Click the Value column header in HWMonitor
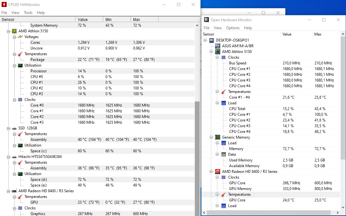 [x=89, y=19]
